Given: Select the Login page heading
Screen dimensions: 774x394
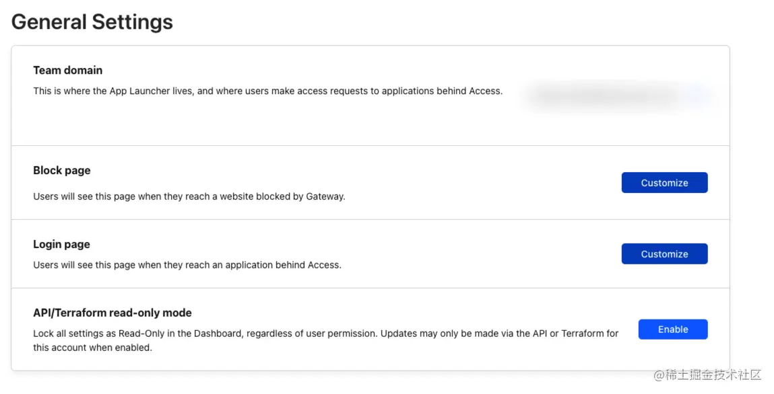Looking at the screenshot, I should coord(61,244).
